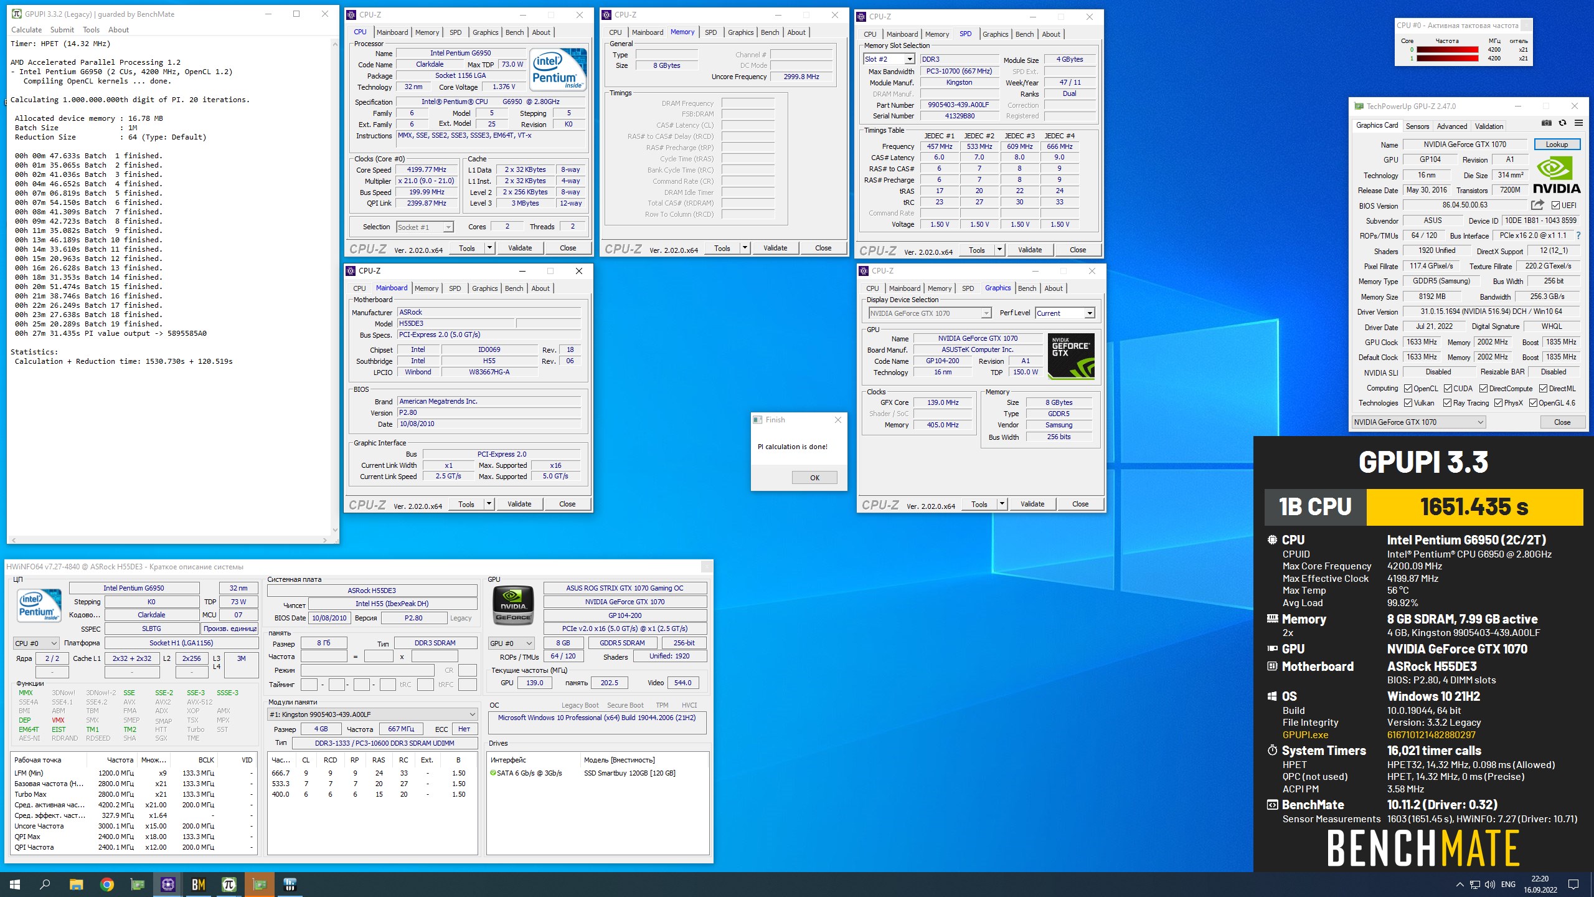Image resolution: width=1594 pixels, height=897 pixels.
Task: Show hidden system tray icons
Action: coord(1460,884)
